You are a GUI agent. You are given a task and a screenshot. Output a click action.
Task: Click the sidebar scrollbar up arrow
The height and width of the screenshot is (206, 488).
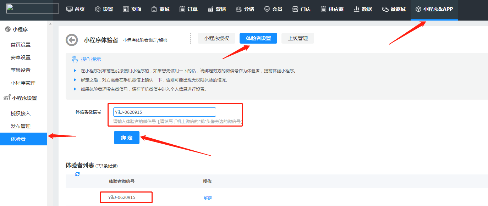pos(50,24)
